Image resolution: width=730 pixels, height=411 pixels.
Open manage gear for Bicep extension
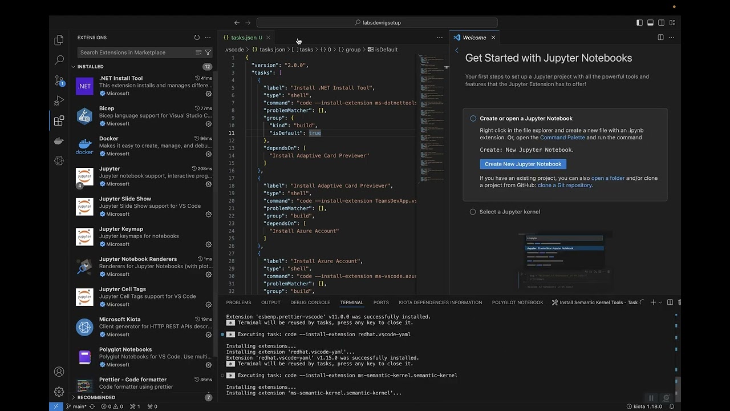click(209, 124)
